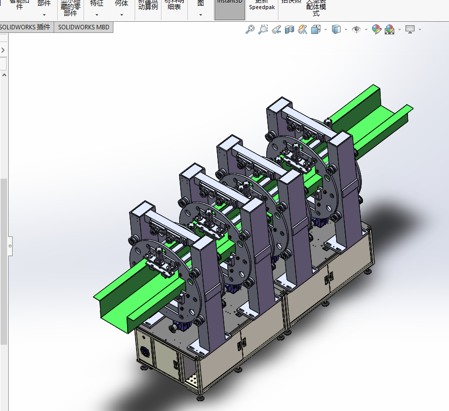Toggle the Hide/Show Items eye icon
Viewport: 449px width, 411px height.
click(356, 29)
